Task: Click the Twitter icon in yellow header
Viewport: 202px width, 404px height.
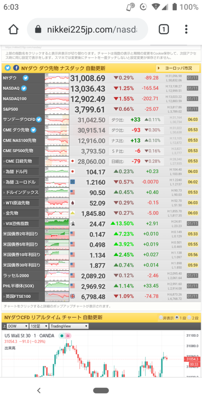Action: 8,68
